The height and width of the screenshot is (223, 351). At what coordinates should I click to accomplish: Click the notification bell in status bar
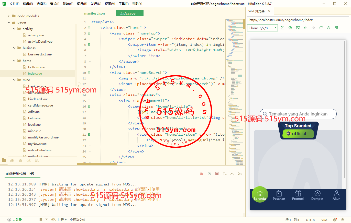[x=343, y=220]
